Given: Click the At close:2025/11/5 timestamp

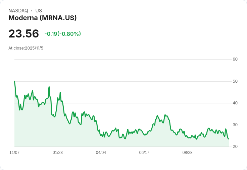Looking at the screenshot, I should tap(26, 48).
